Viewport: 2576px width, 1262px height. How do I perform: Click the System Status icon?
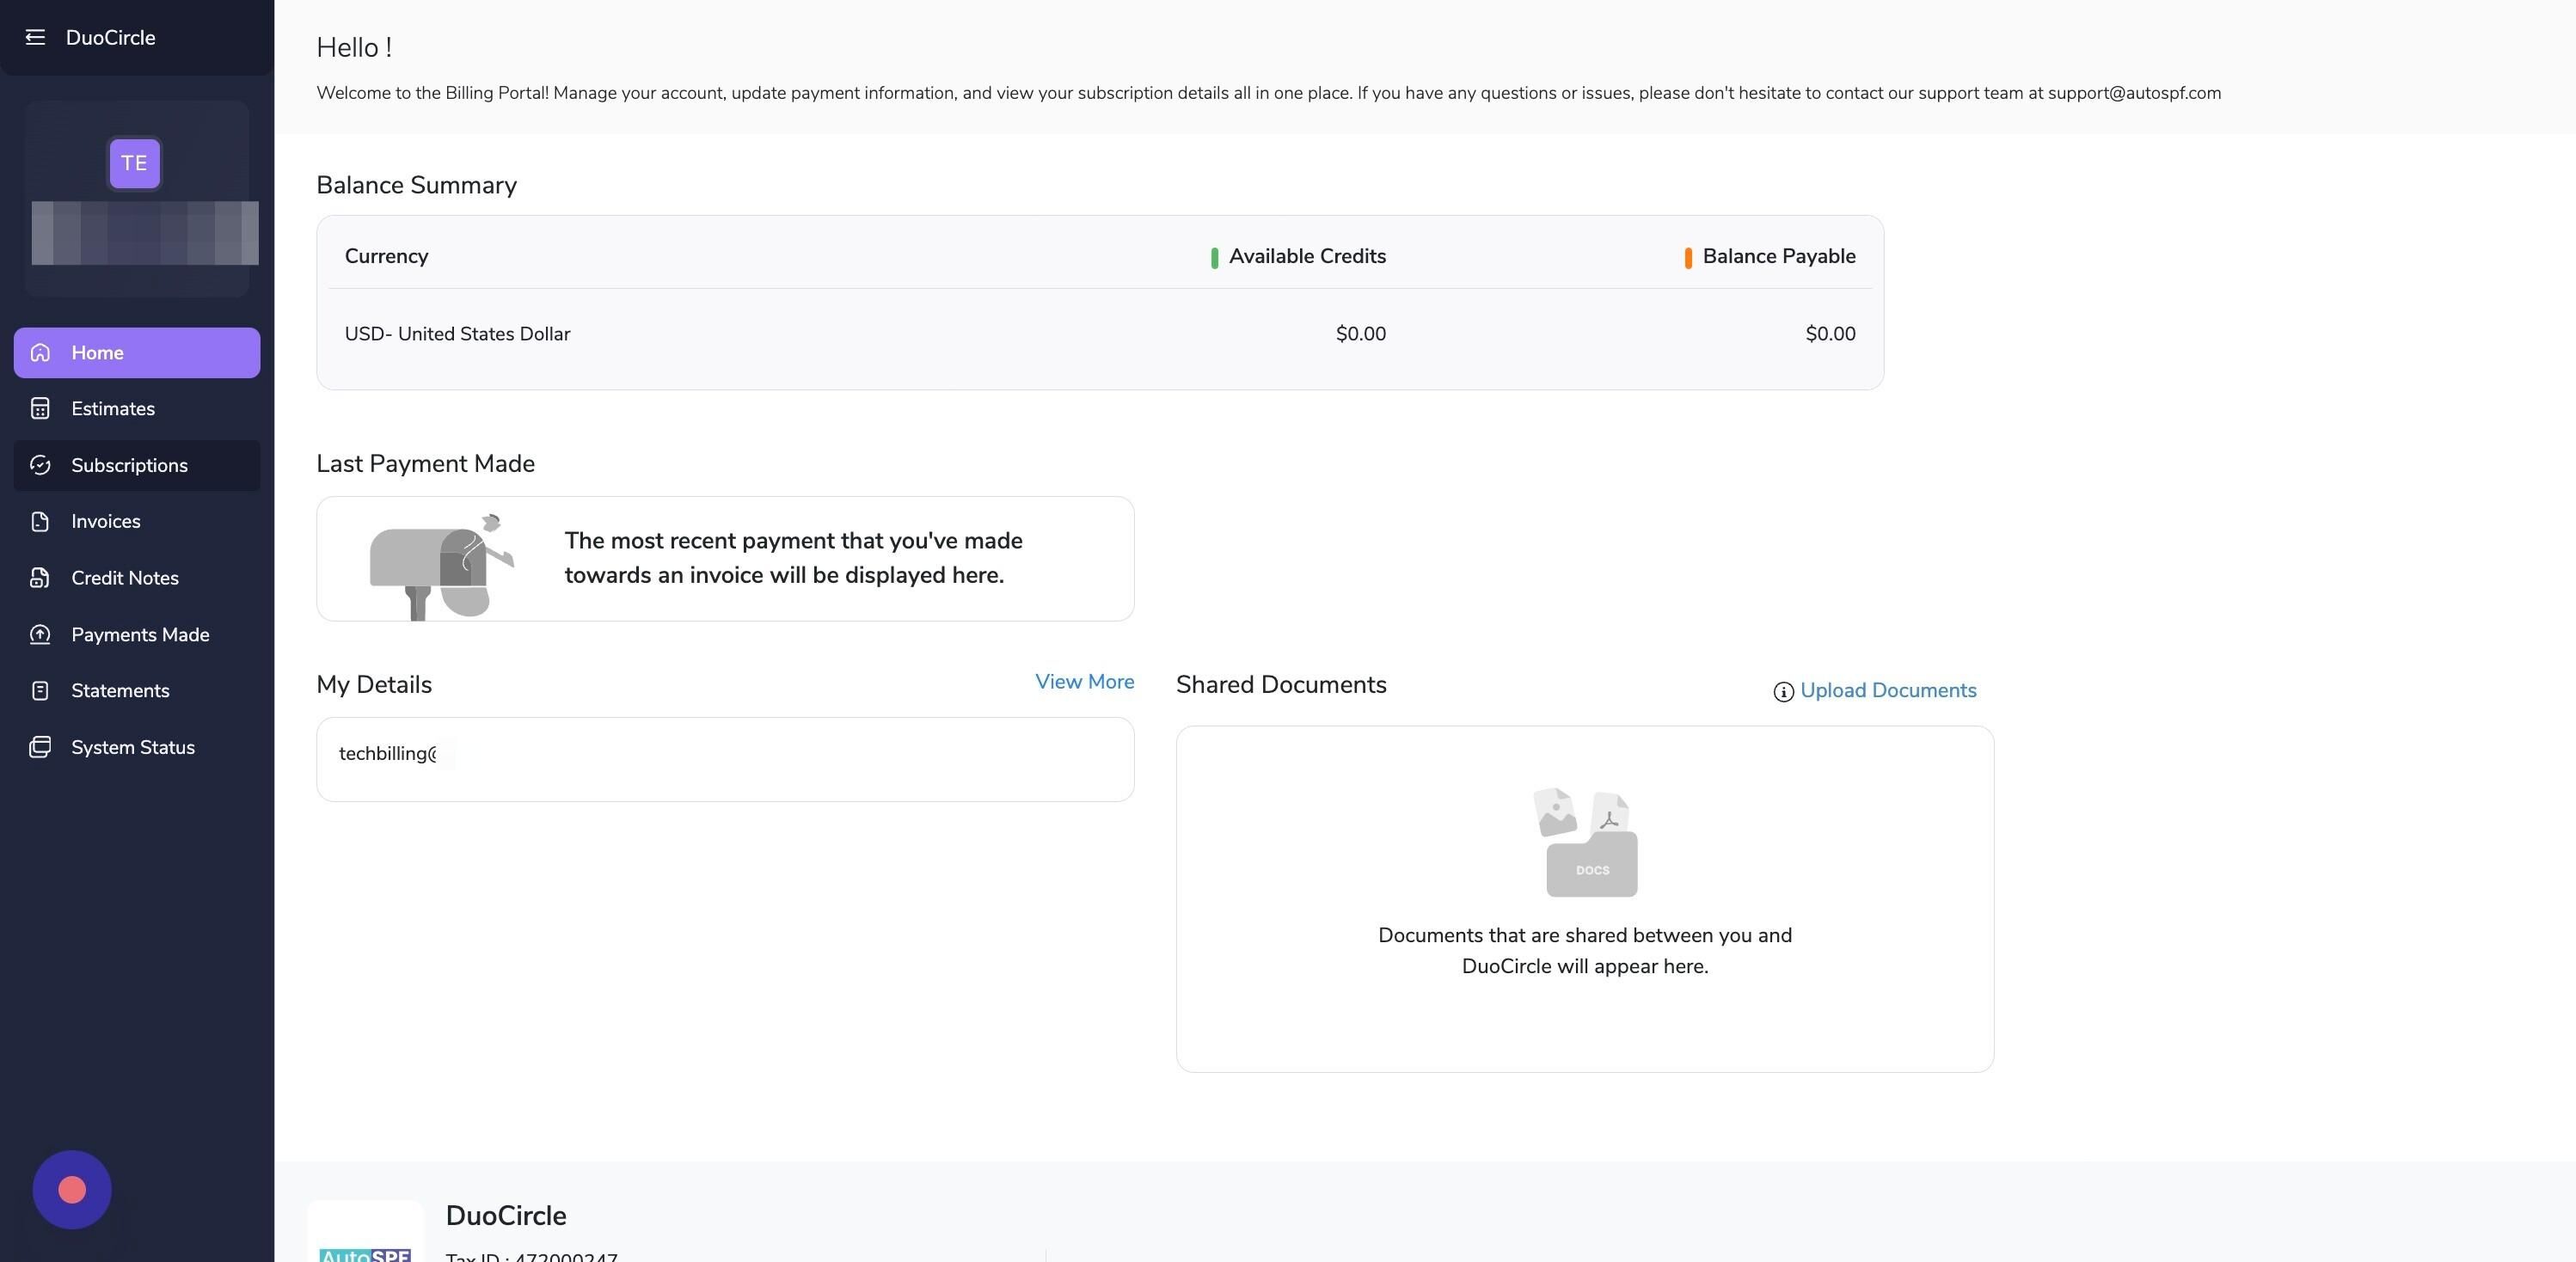(40, 747)
